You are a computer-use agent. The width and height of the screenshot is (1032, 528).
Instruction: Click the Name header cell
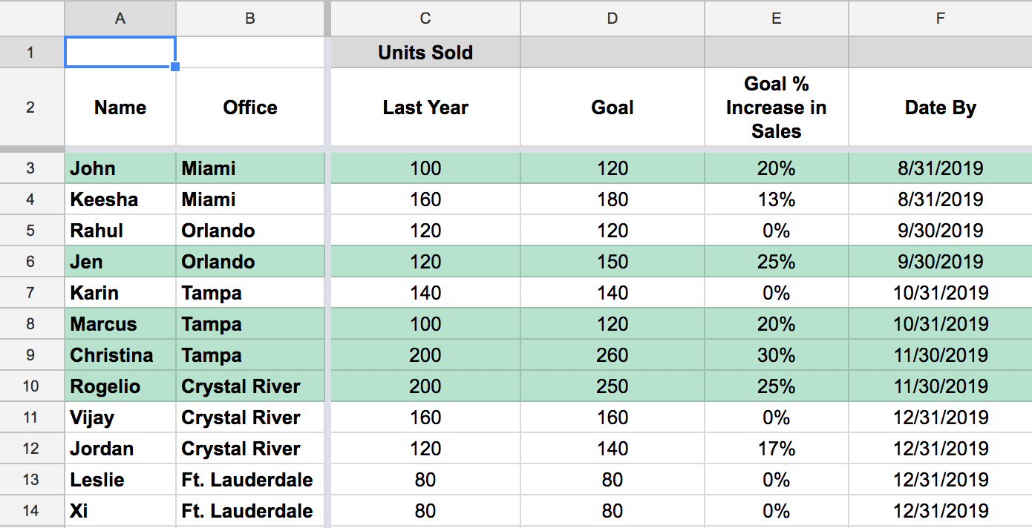[120, 107]
